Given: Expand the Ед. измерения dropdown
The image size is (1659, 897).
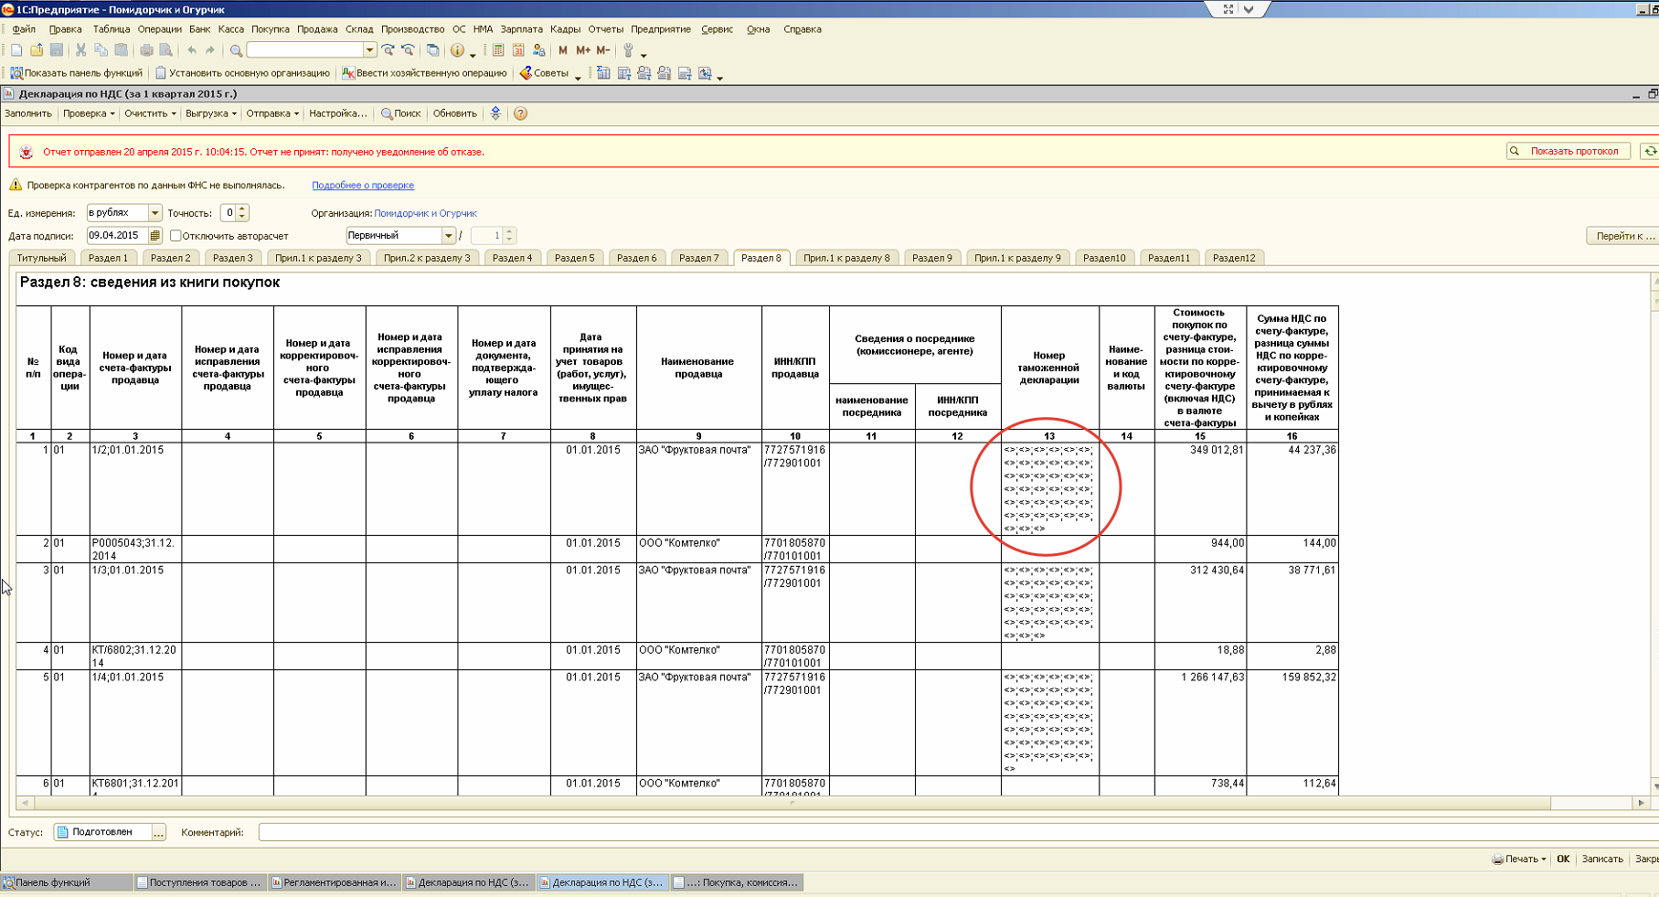Looking at the screenshot, I should point(154,213).
